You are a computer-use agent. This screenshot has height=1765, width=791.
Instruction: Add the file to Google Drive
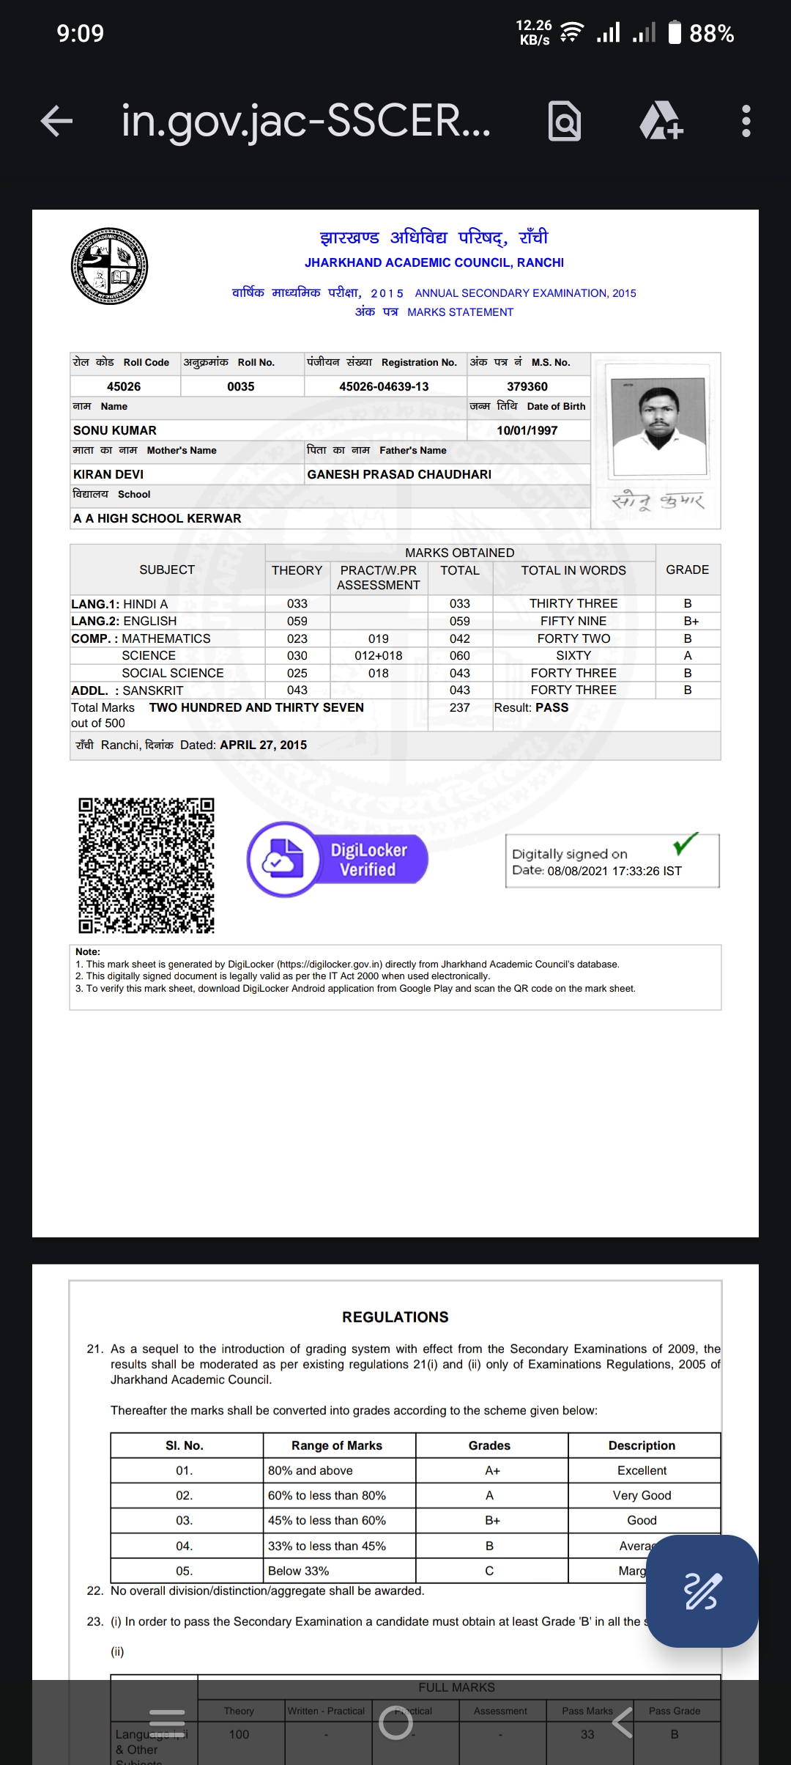pos(661,121)
